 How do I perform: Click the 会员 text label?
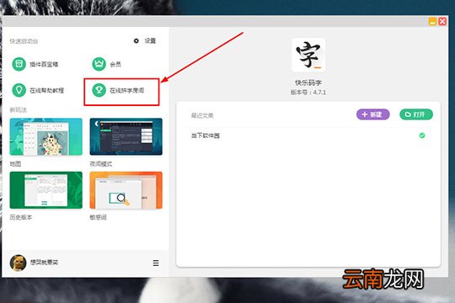click(115, 64)
